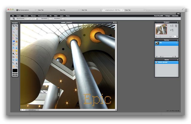Maximize the westin_interior2 image window
191x124 pixels.
pos(114,22)
